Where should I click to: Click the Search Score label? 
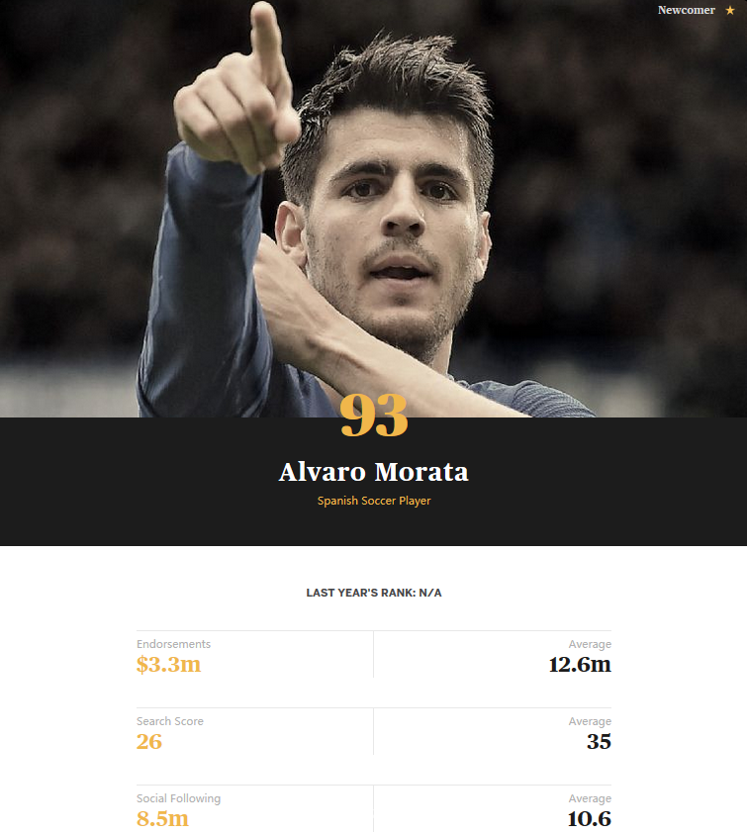coord(170,721)
